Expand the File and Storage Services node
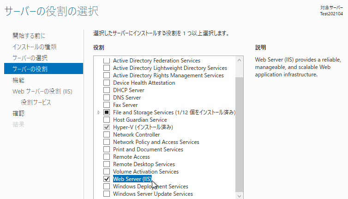The image size is (348, 199). coord(99,112)
